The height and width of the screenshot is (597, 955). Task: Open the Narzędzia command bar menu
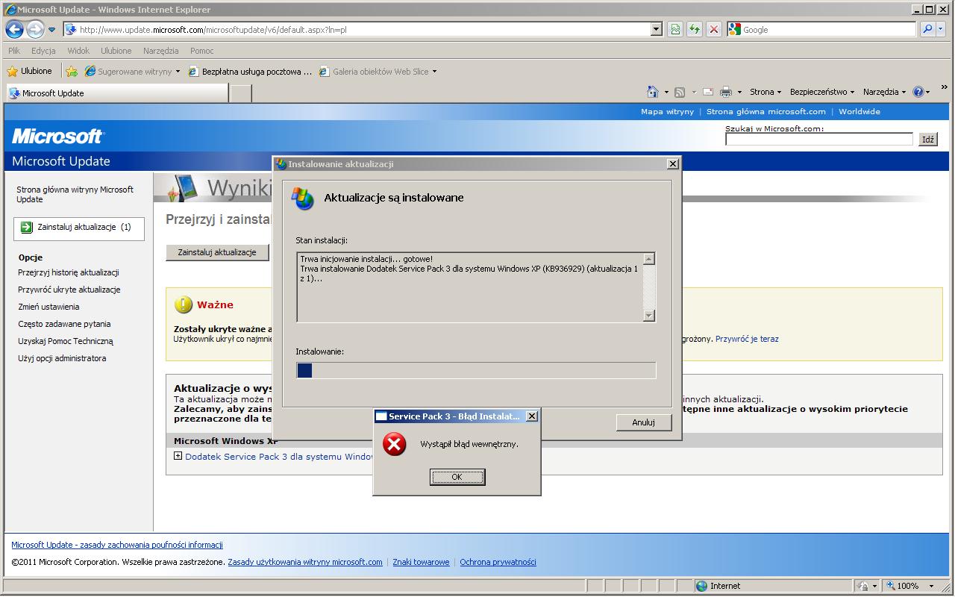pyautogui.click(x=884, y=92)
